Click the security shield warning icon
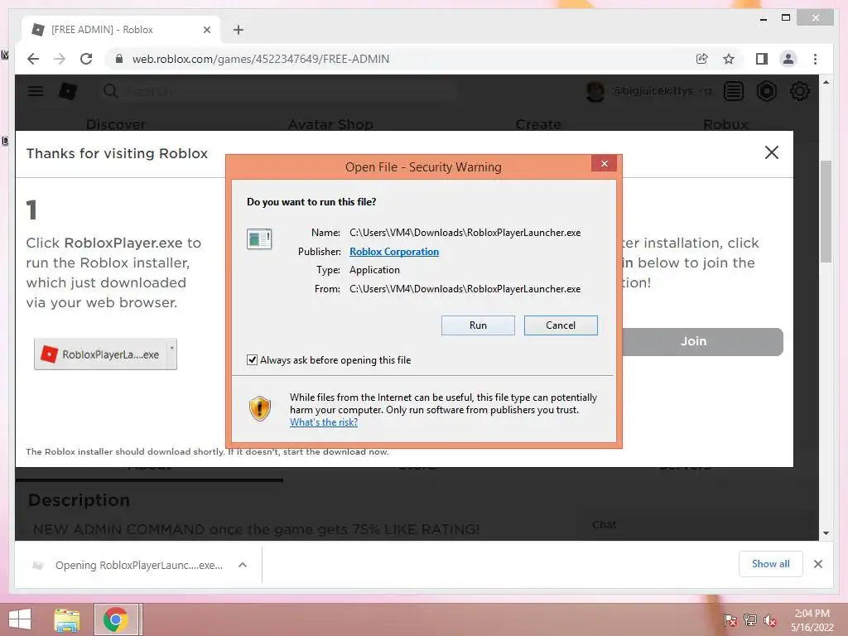 tap(259, 408)
